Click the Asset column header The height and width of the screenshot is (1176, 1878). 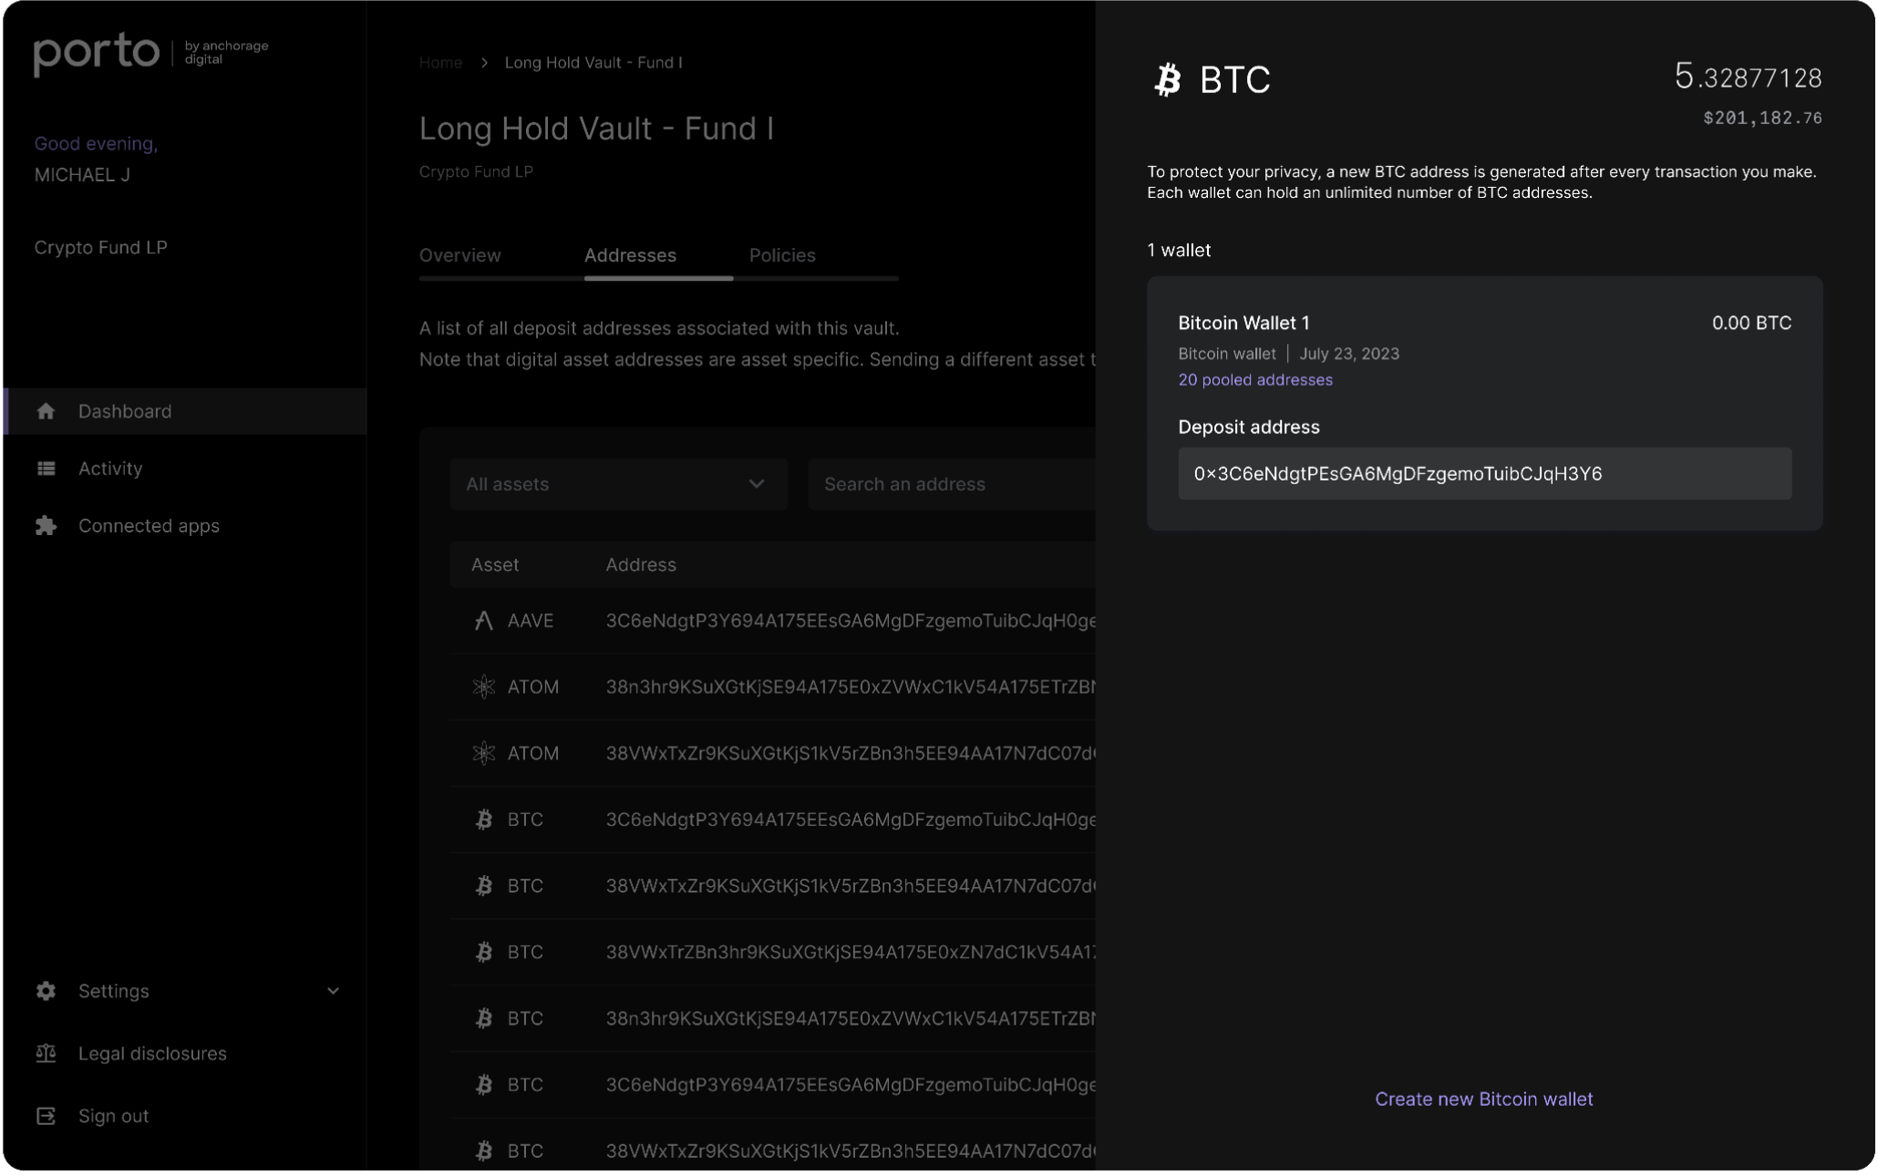coord(495,565)
